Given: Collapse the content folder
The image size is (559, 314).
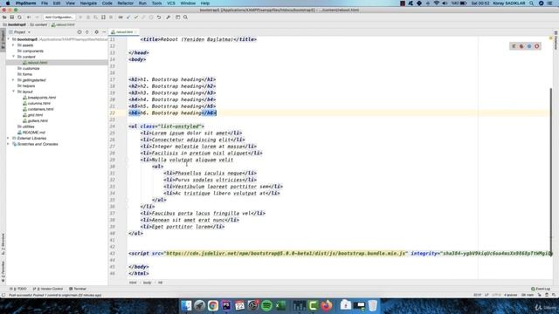Looking at the screenshot, I should [14, 57].
